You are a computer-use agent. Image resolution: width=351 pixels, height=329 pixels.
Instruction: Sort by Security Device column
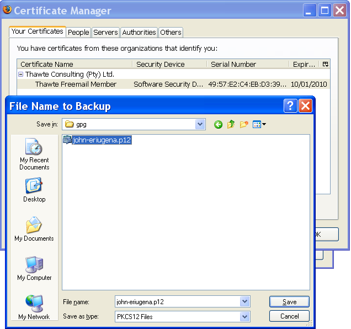[169, 64]
